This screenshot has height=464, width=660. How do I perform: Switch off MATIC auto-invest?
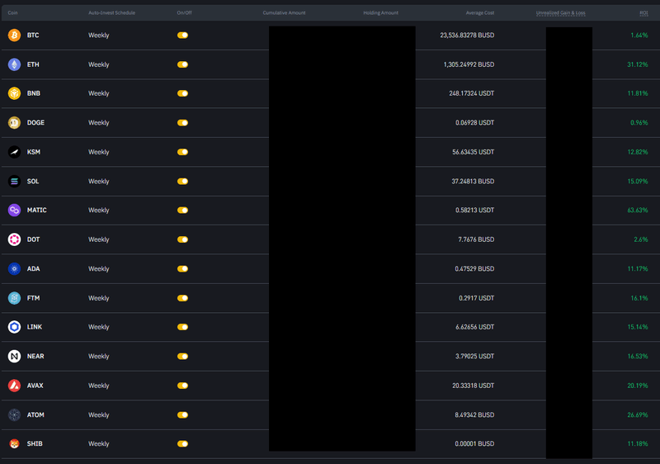tap(182, 210)
